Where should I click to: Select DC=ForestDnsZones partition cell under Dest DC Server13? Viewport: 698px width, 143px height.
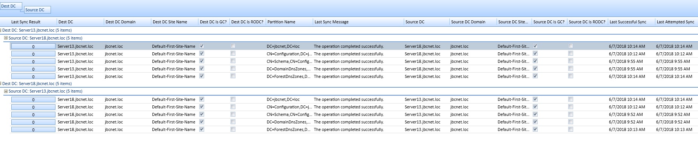point(289,76)
